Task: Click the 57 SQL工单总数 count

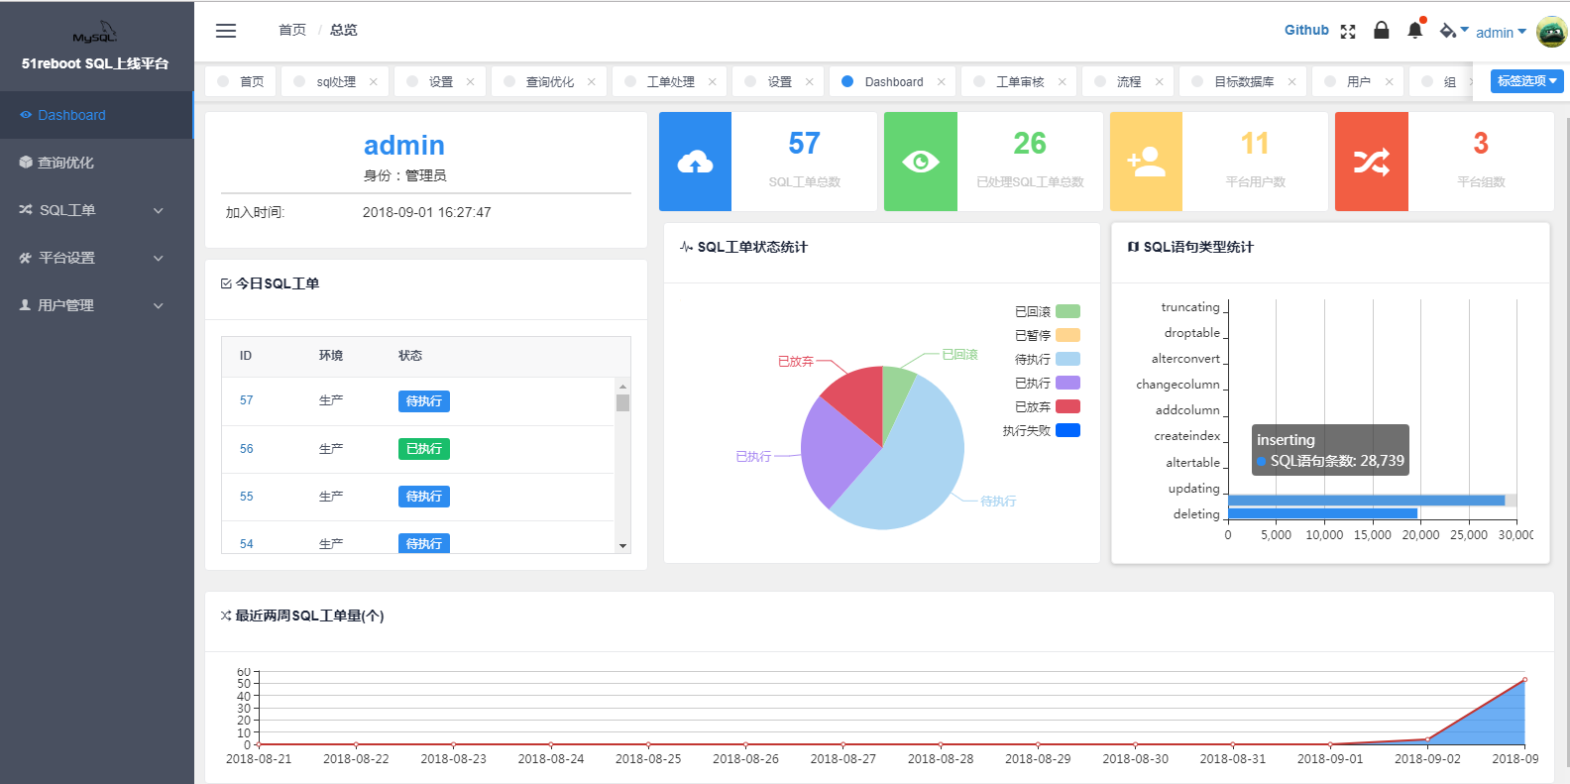Action: click(805, 144)
